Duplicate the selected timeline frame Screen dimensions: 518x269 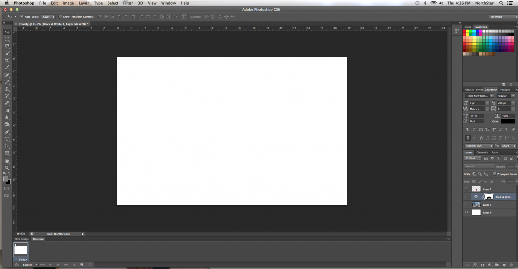tap(82, 265)
